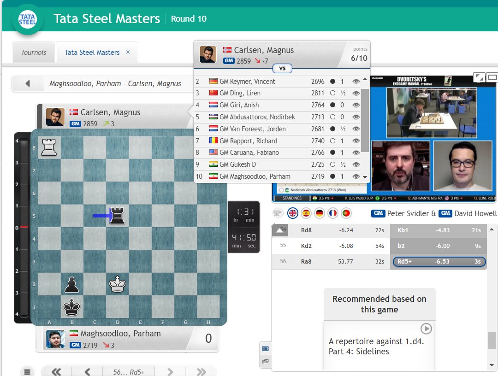The image size is (498, 376).
Task: Go forward one move
Action: click(170, 372)
